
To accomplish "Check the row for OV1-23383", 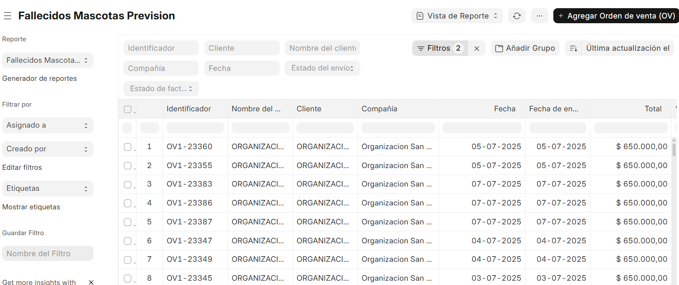I will 127,184.
